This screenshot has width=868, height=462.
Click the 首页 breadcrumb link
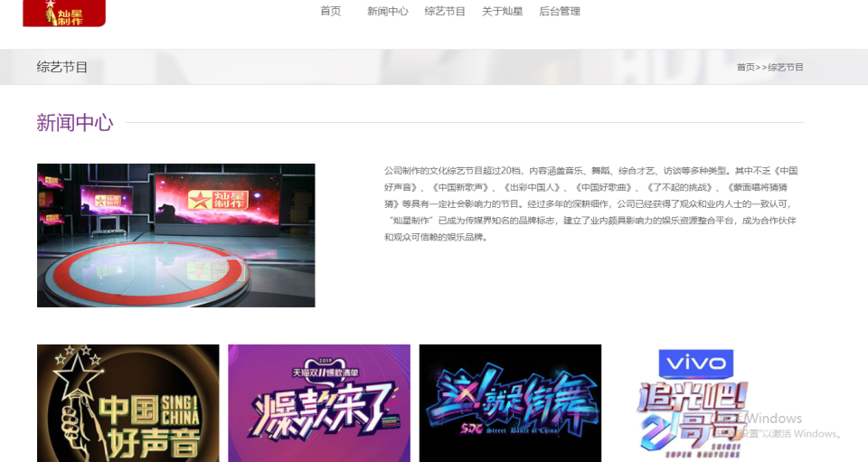746,67
